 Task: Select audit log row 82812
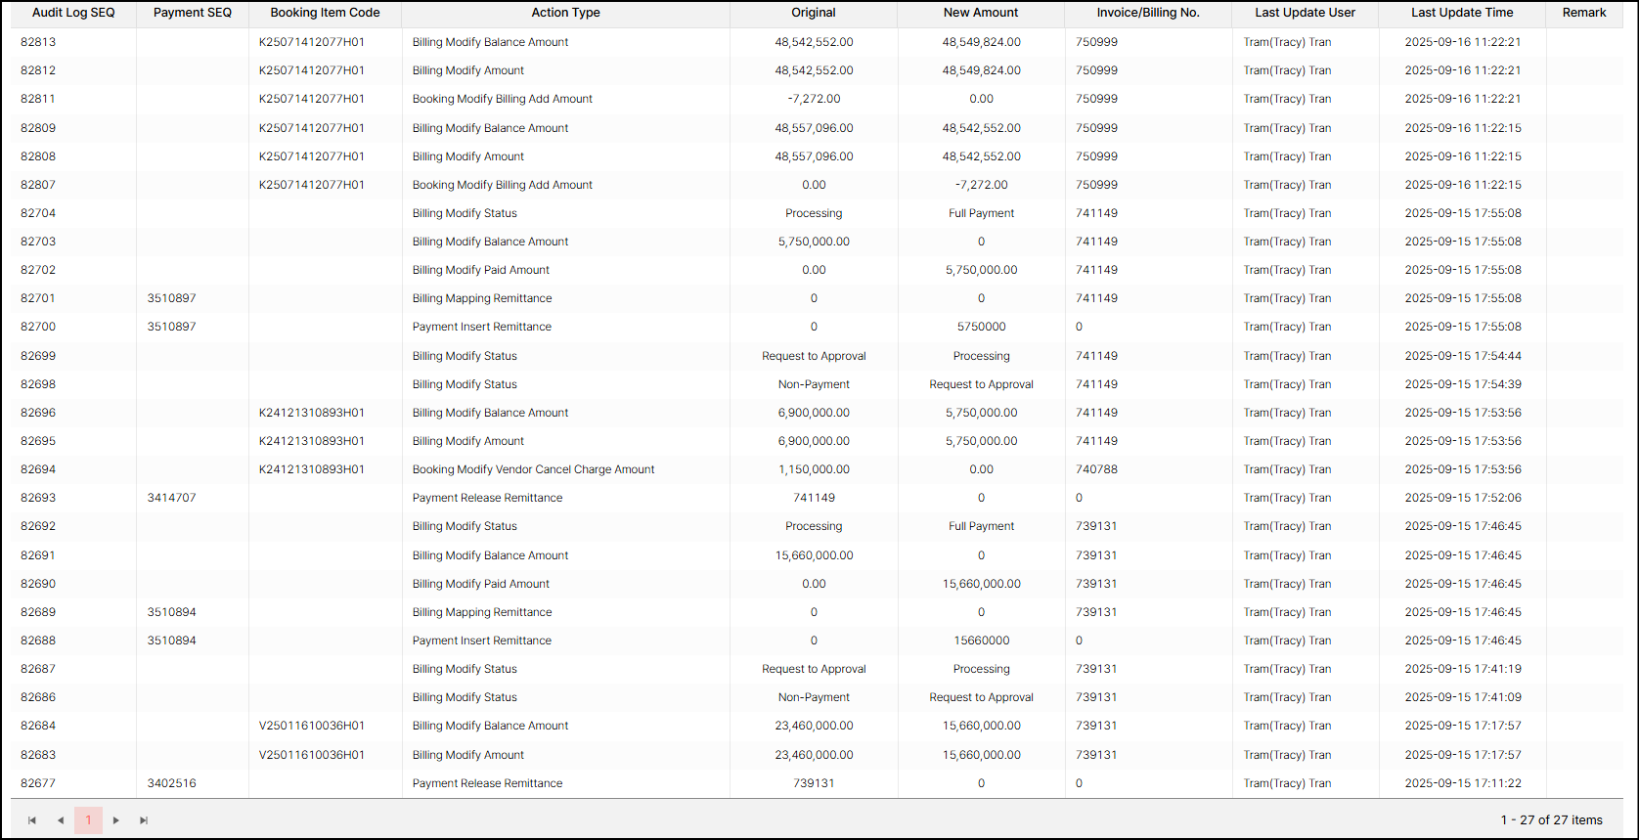[818, 70]
